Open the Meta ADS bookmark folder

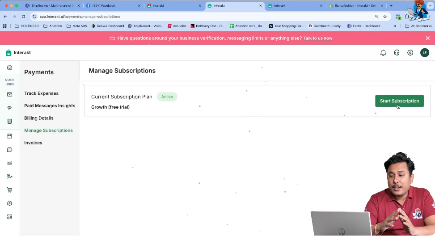(77, 26)
